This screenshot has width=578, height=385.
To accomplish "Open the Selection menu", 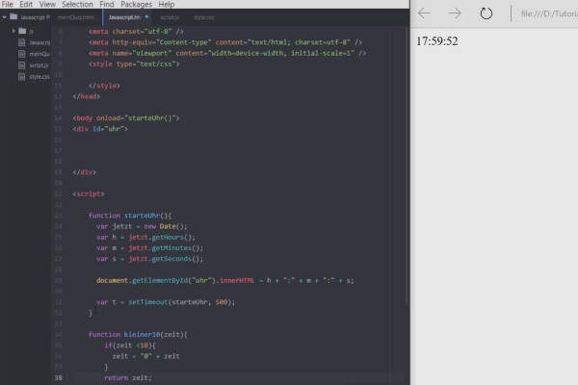I will pos(77,5).
